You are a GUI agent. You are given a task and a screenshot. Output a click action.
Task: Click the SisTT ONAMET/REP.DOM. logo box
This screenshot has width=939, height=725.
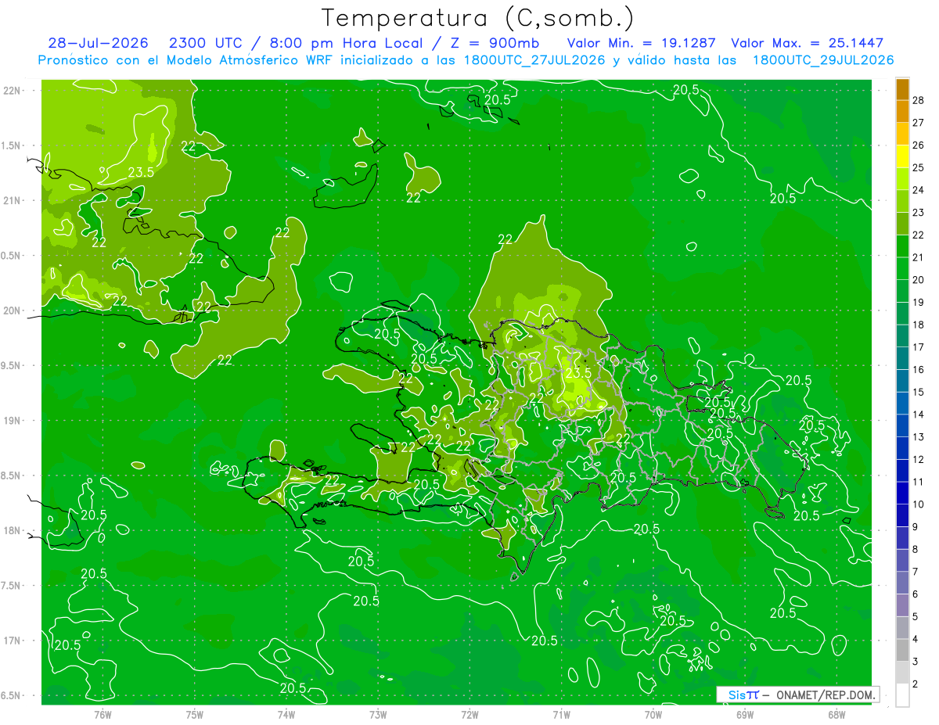(x=797, y=694)
